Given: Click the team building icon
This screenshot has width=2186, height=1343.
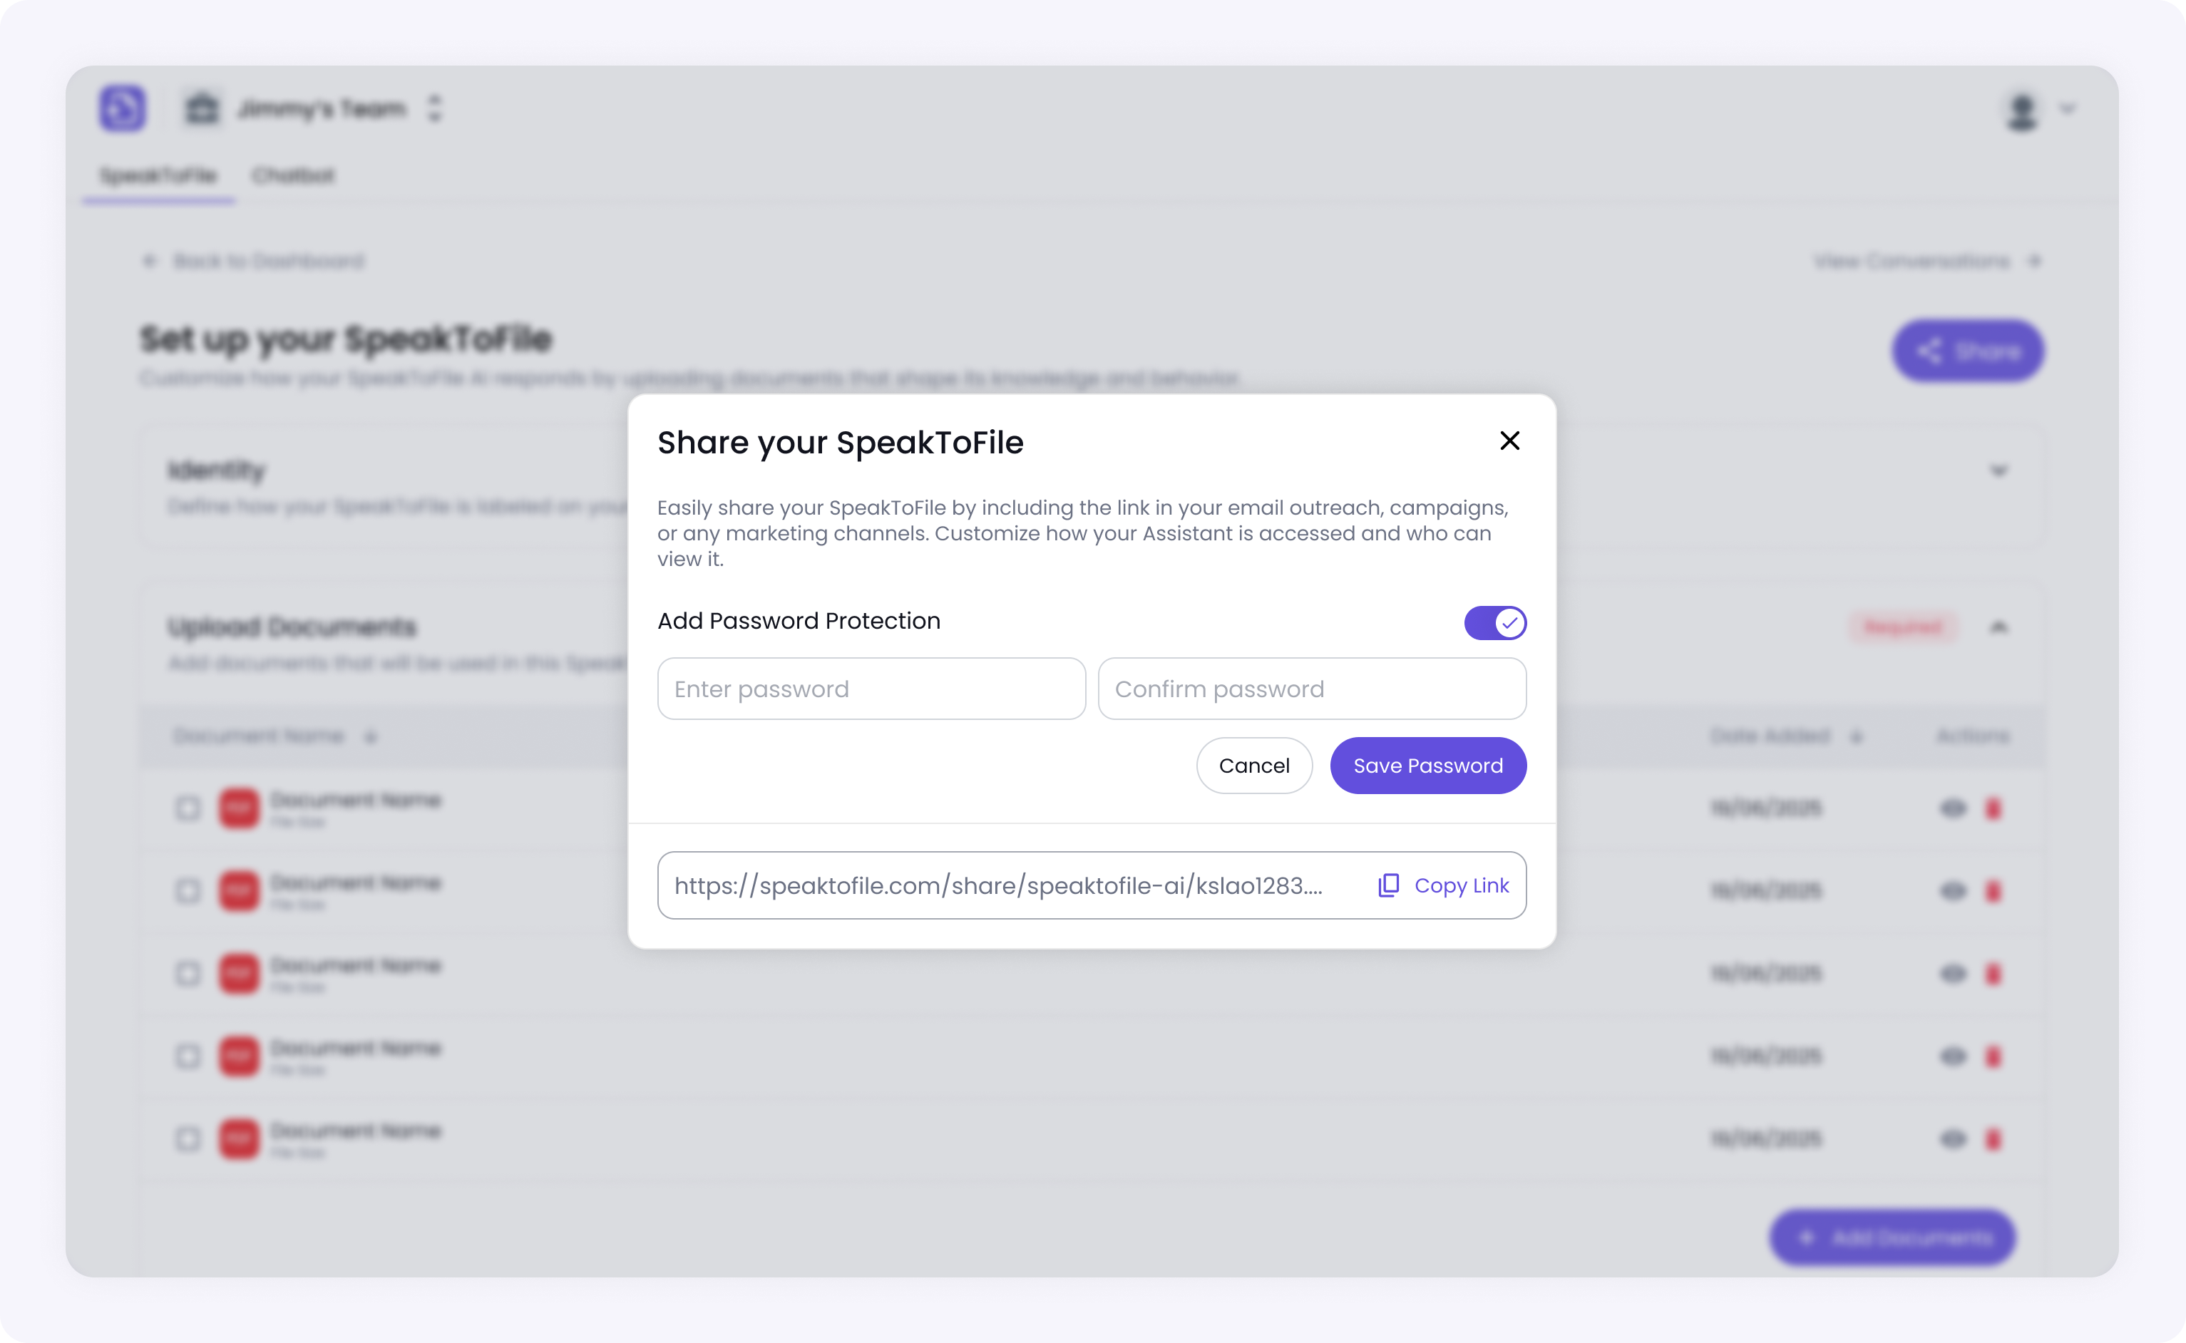Looking at the screenshot, I should (202, 108).
